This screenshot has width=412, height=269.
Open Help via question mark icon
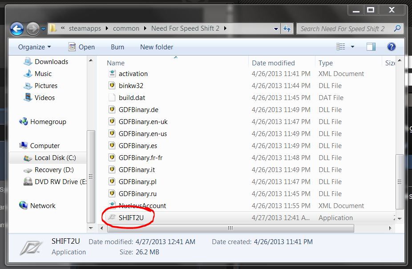[x=391, y=47]
